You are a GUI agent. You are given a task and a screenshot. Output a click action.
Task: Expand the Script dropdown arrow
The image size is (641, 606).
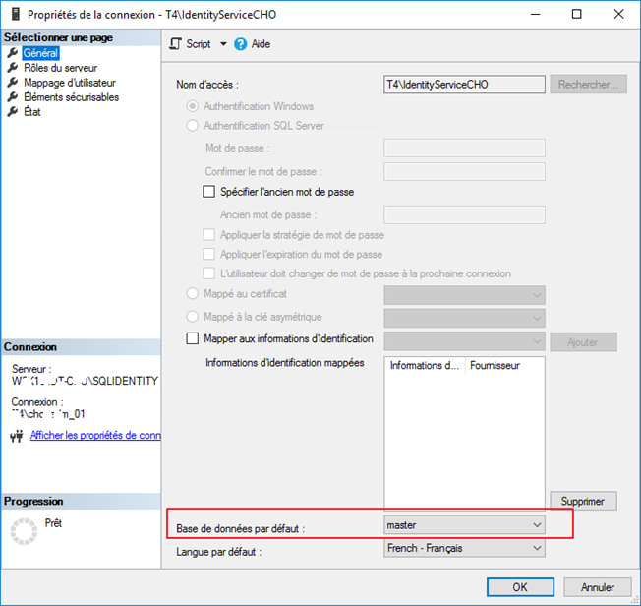[223, 44]
